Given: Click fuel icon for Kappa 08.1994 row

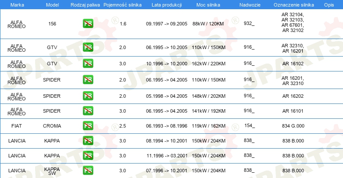Looking at the screenshot, I should 88,140.
